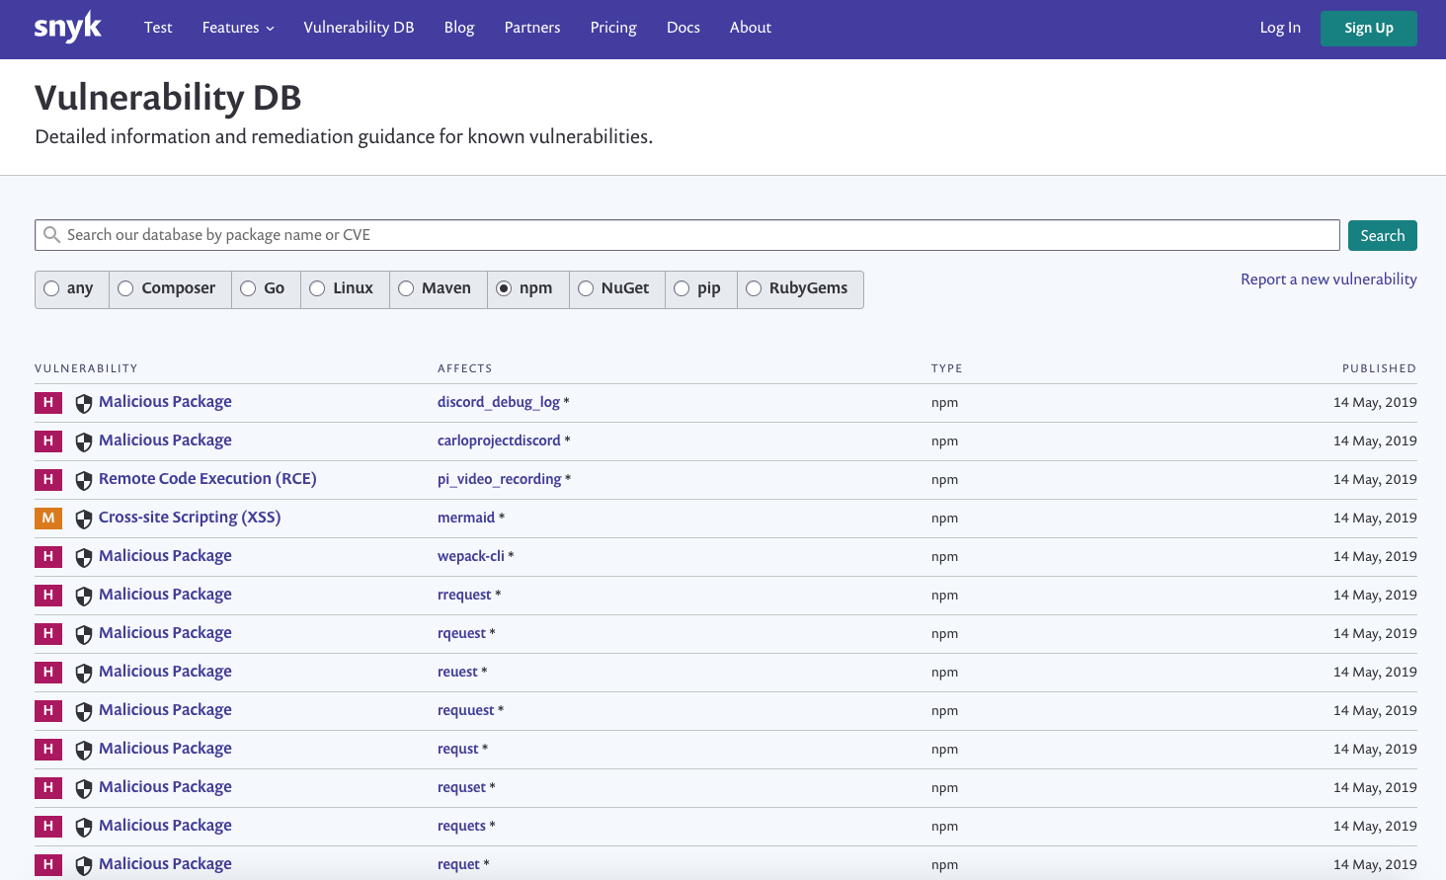Click the M severity badge for mermaid
The height and width of the screenshot is (880, 1446).
[48, 519]
